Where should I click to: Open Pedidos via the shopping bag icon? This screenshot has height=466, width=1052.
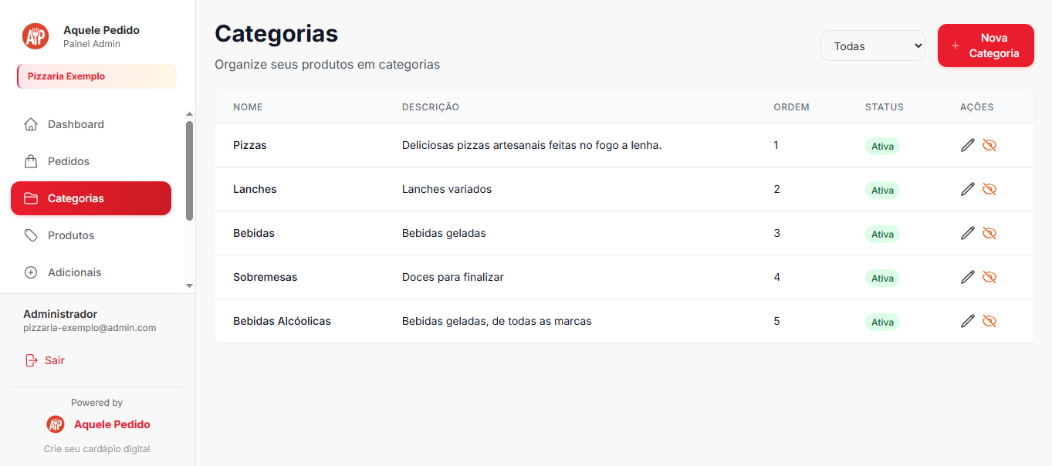coord(31,160)
